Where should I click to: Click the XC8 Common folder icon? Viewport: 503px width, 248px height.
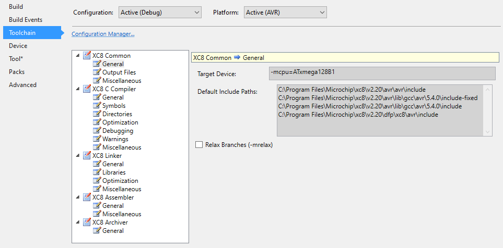coord(87,56)
